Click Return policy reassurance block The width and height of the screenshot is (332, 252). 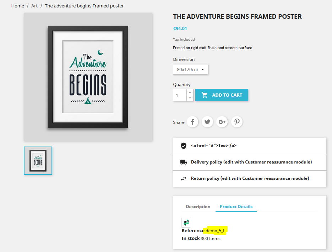[250, 178]
